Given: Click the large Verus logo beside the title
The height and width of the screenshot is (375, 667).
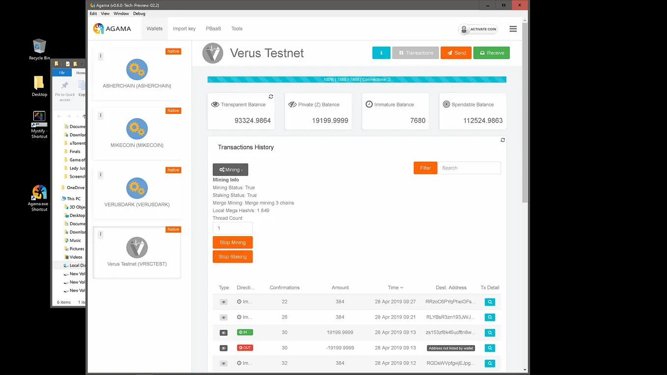Looking at the screenshot, I should pyautogui.click(x=213, y=53).
